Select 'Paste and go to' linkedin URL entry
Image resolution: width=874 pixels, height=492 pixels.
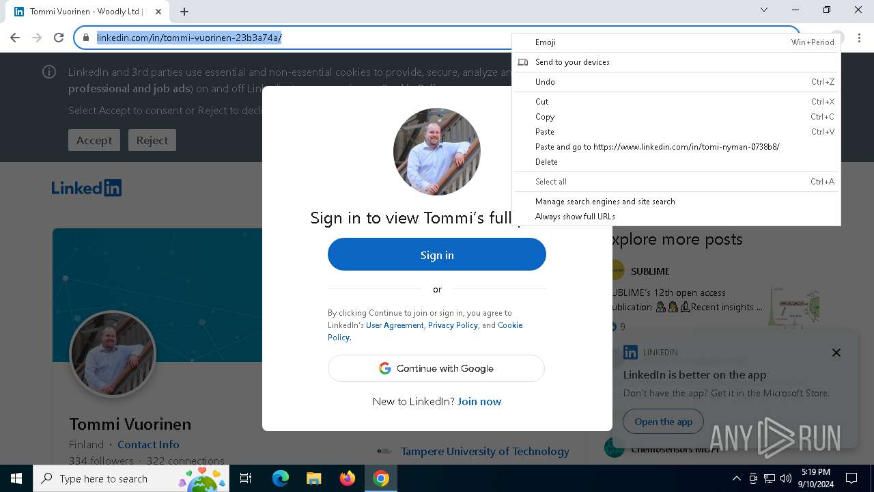(x=676, y=147)
